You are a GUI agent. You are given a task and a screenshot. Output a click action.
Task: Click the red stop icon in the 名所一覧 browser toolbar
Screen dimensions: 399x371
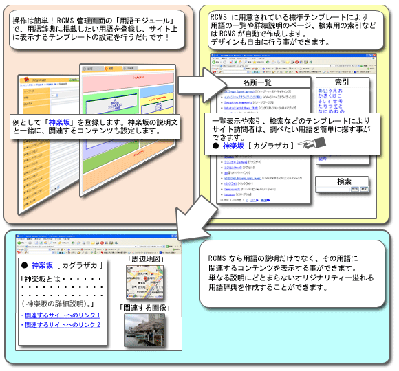[296, 62]
